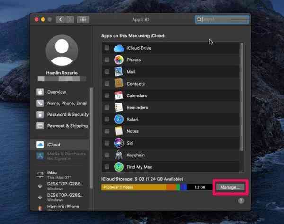Toggle the Calendars checkbox
Screen dimensions: 284x224
tap(107, 95)
